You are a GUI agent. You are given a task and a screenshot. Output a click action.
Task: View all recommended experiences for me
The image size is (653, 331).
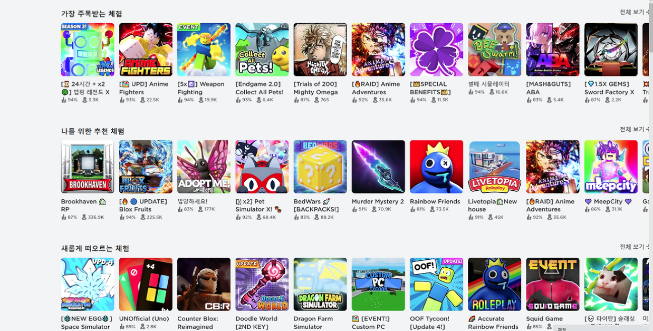click(x=635, y=129)
